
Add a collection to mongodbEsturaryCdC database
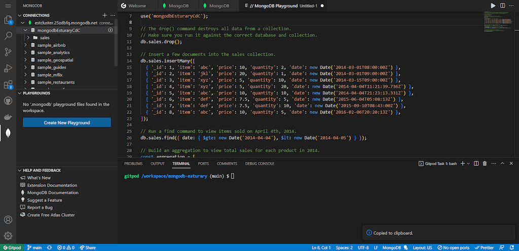[110, 30]
